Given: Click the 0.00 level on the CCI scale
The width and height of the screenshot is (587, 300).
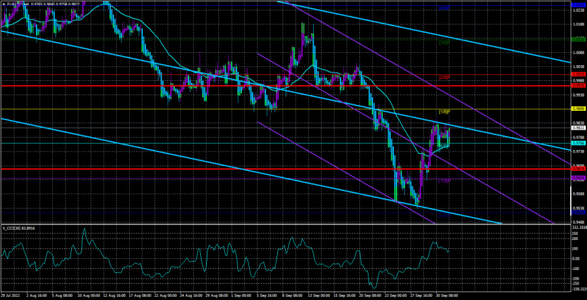Looking at the screenshot, I should [x=575, y=258].
